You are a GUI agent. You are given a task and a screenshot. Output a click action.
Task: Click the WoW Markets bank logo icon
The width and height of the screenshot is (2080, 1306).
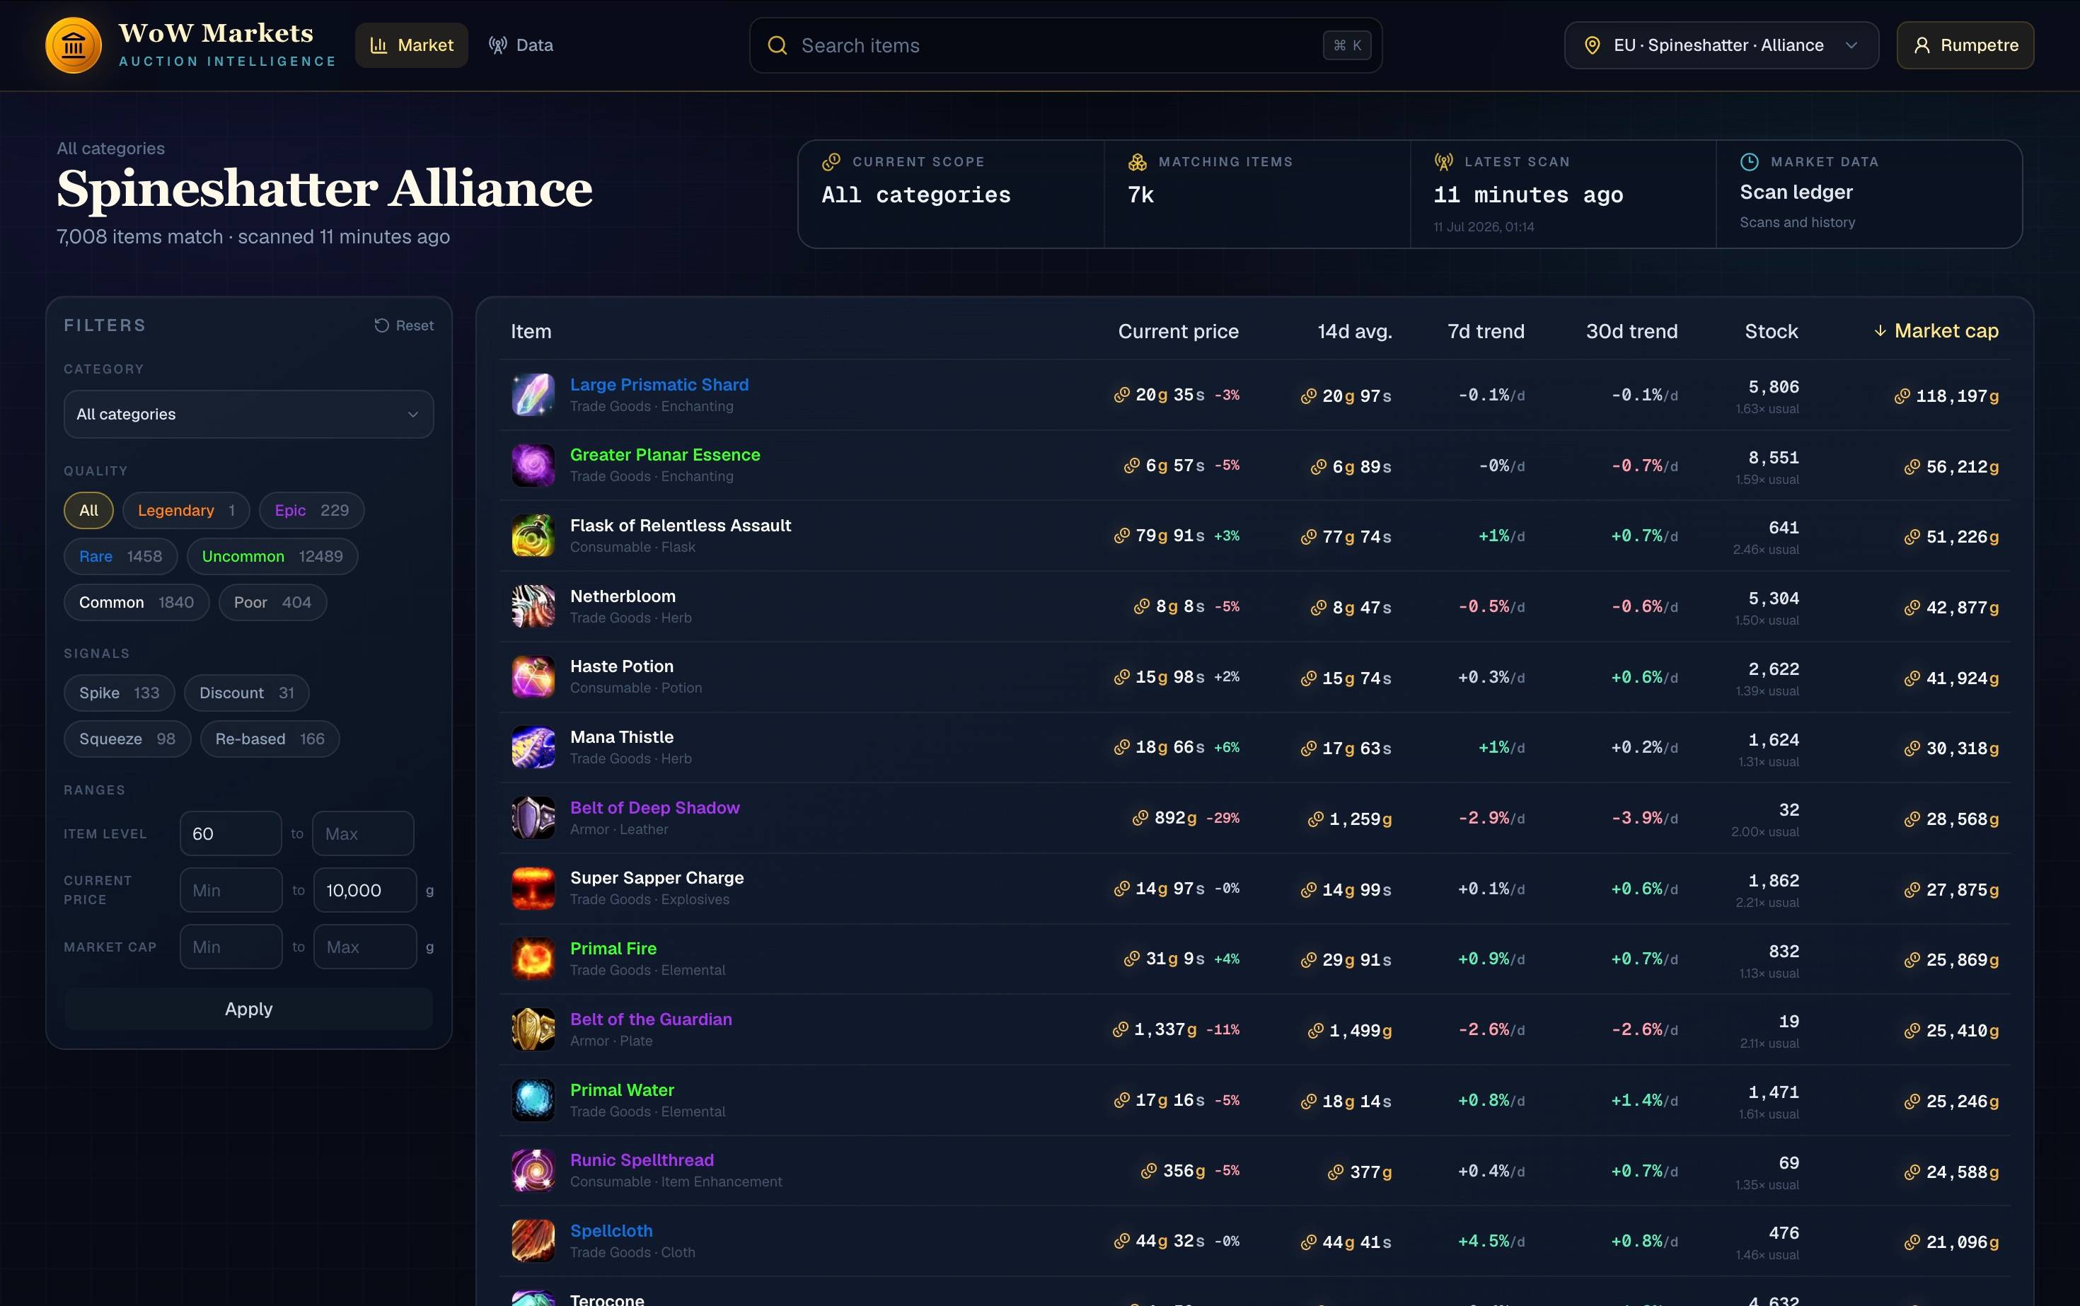pyautogui.click(x=74, y=45)
